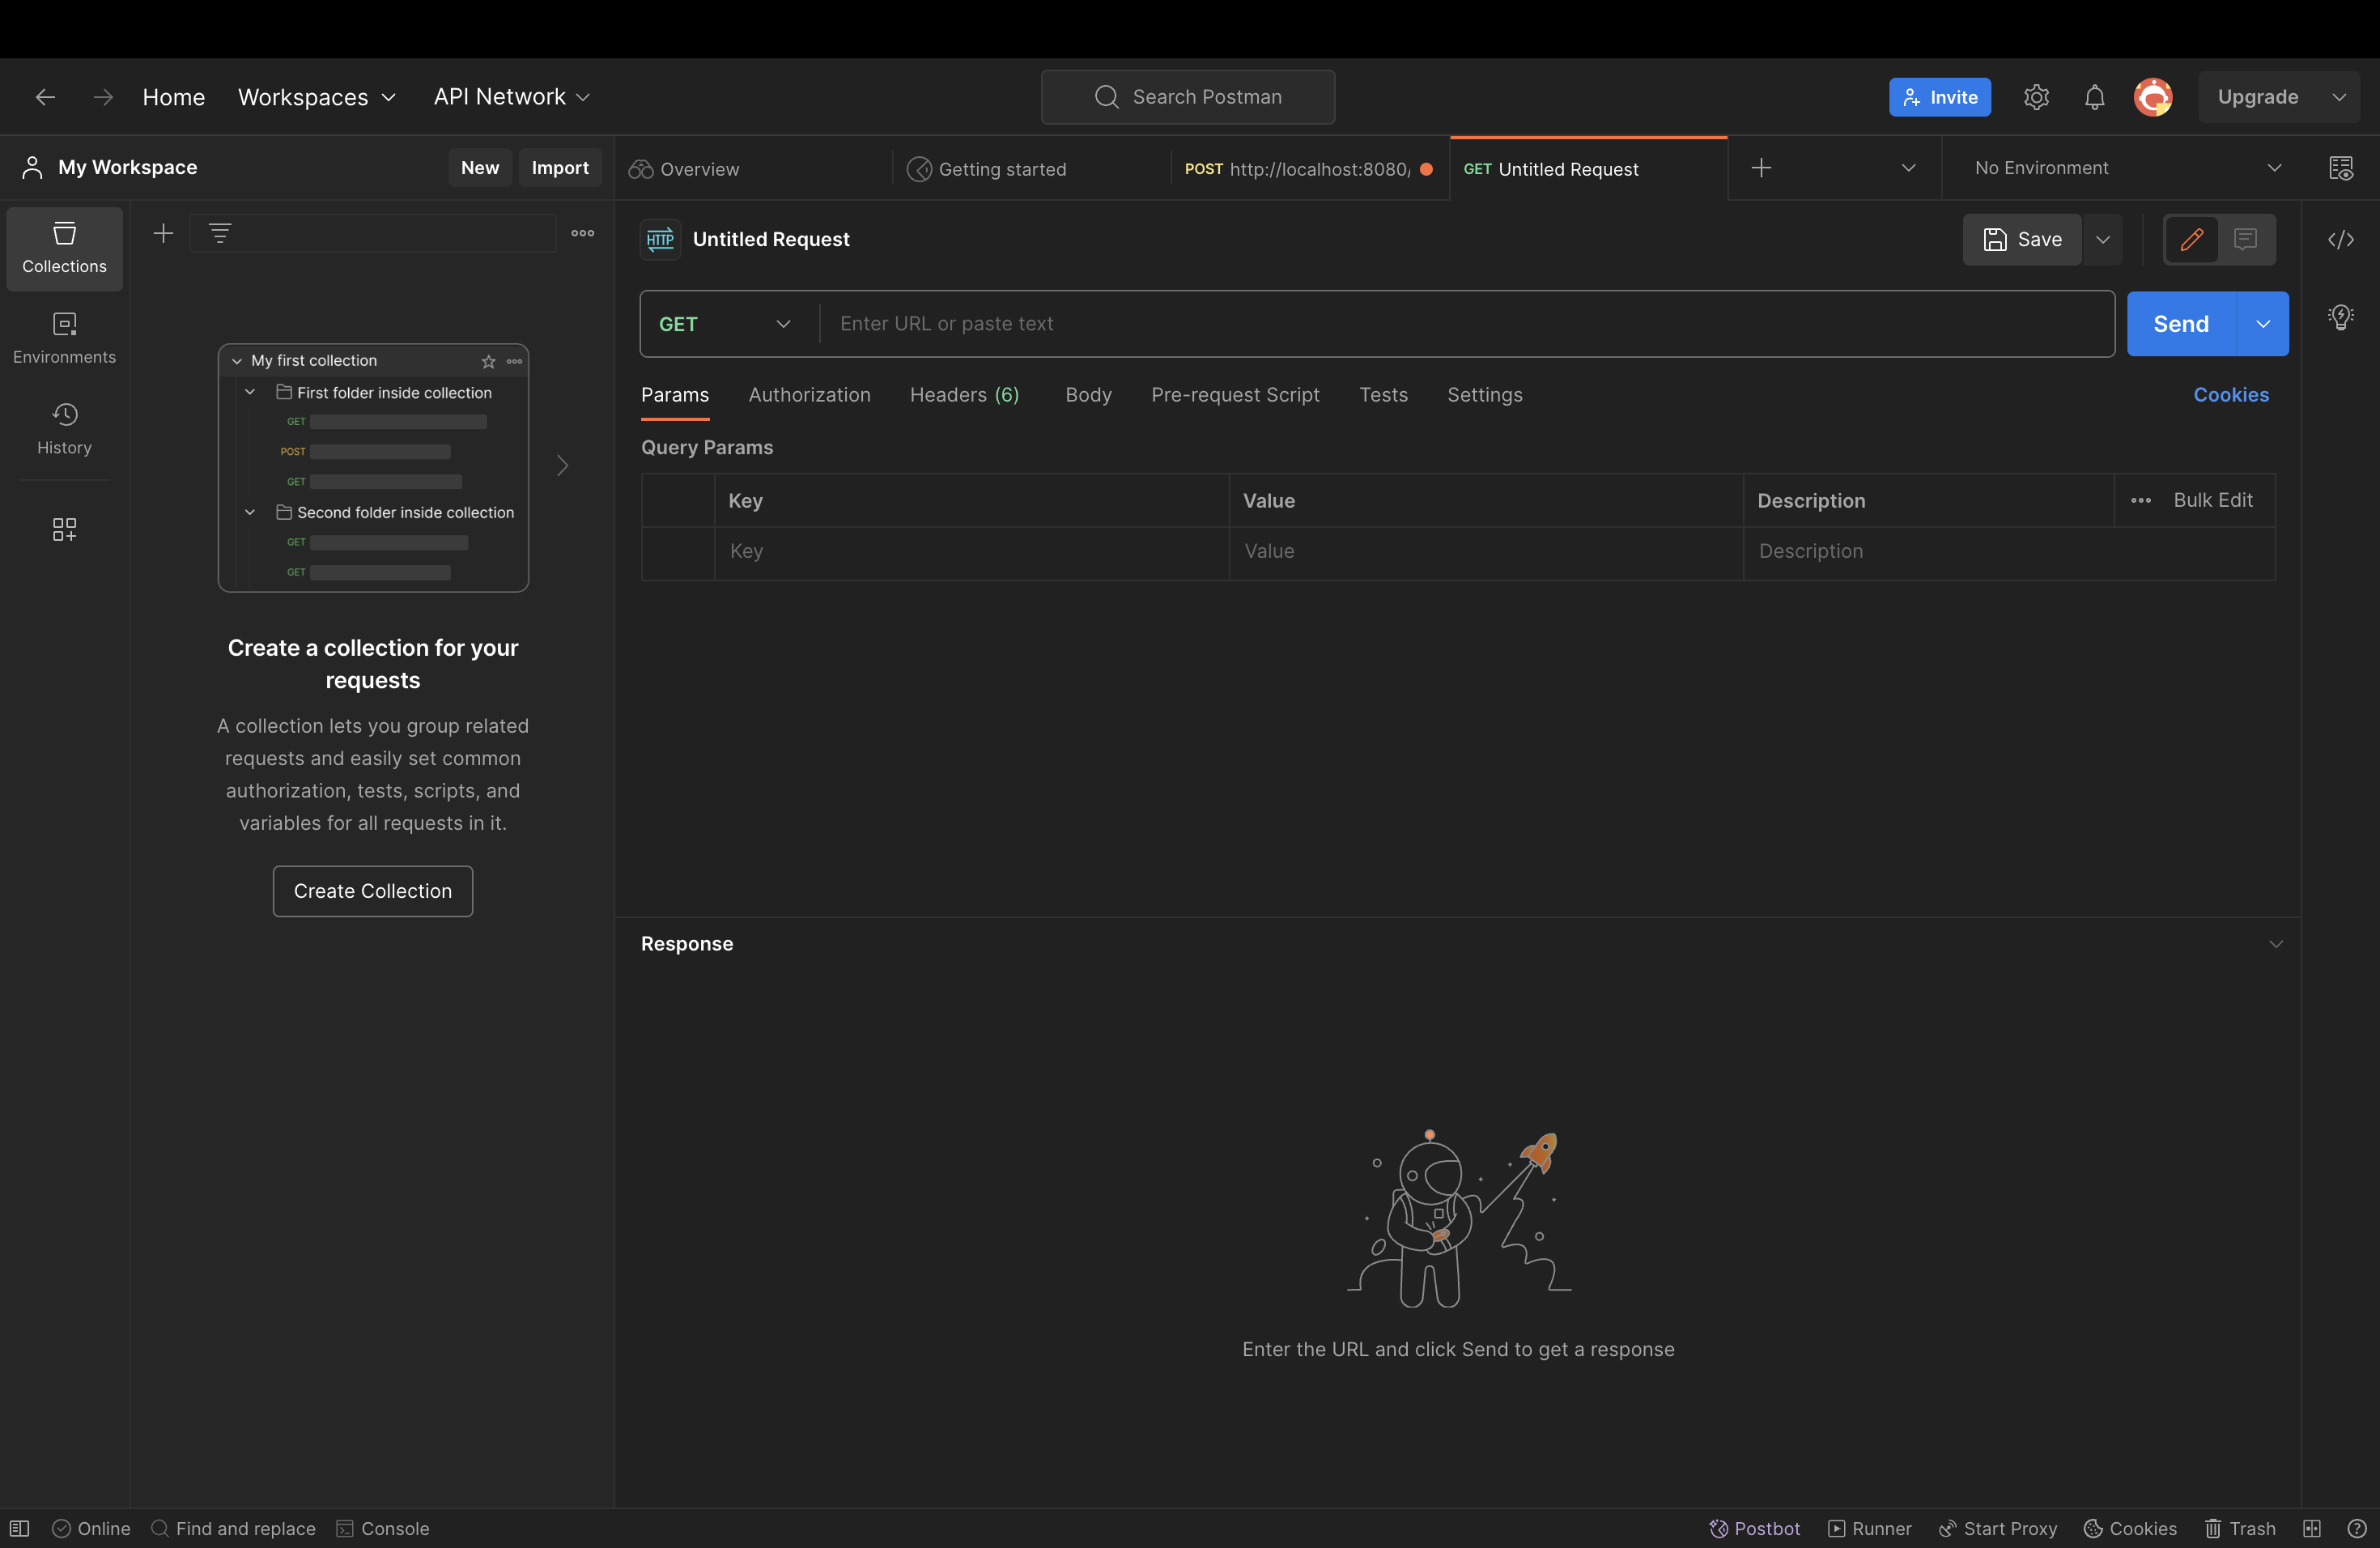Open the GET method dropdown
The image size is (2380, 1548).
click(x=727, y=324)
